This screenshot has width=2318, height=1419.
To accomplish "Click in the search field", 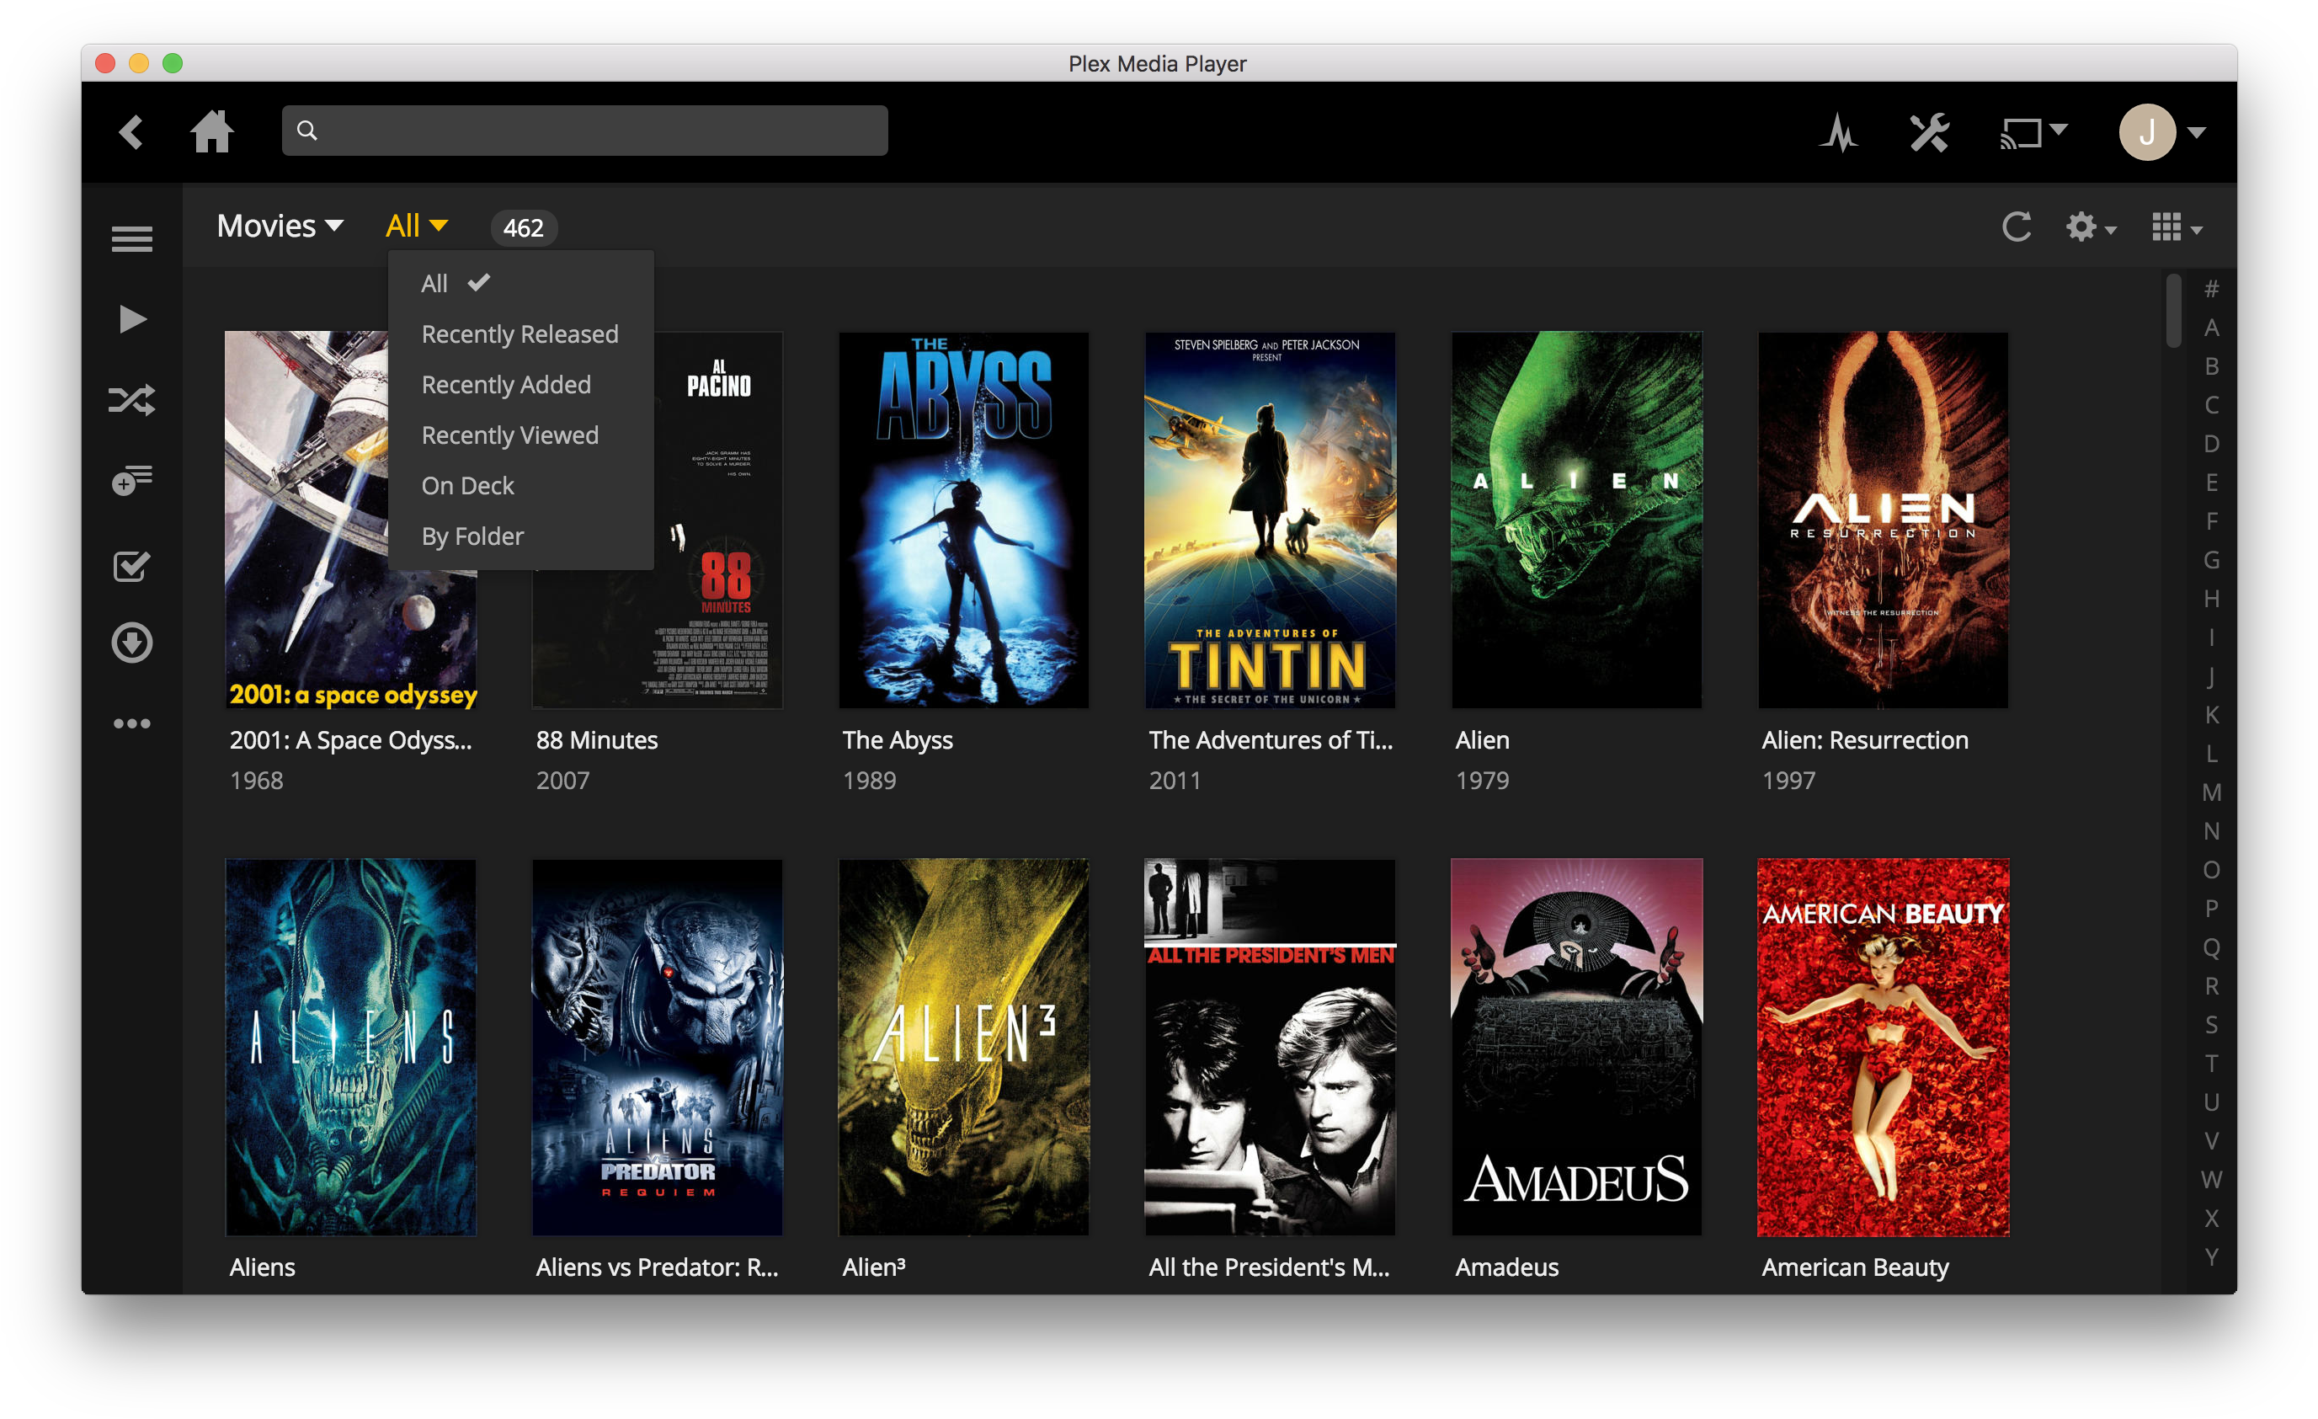I will [584, 131].
